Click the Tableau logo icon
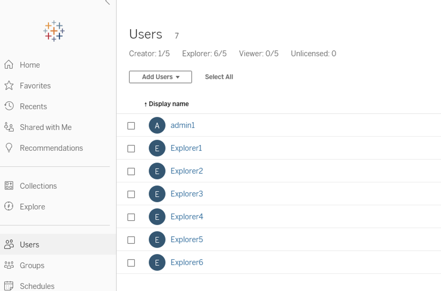The height and width of the screenshot is (291, 441). point(53,31)
